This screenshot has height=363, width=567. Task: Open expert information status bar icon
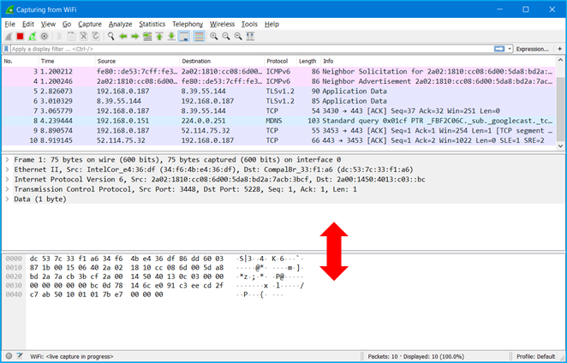point(9,356)
